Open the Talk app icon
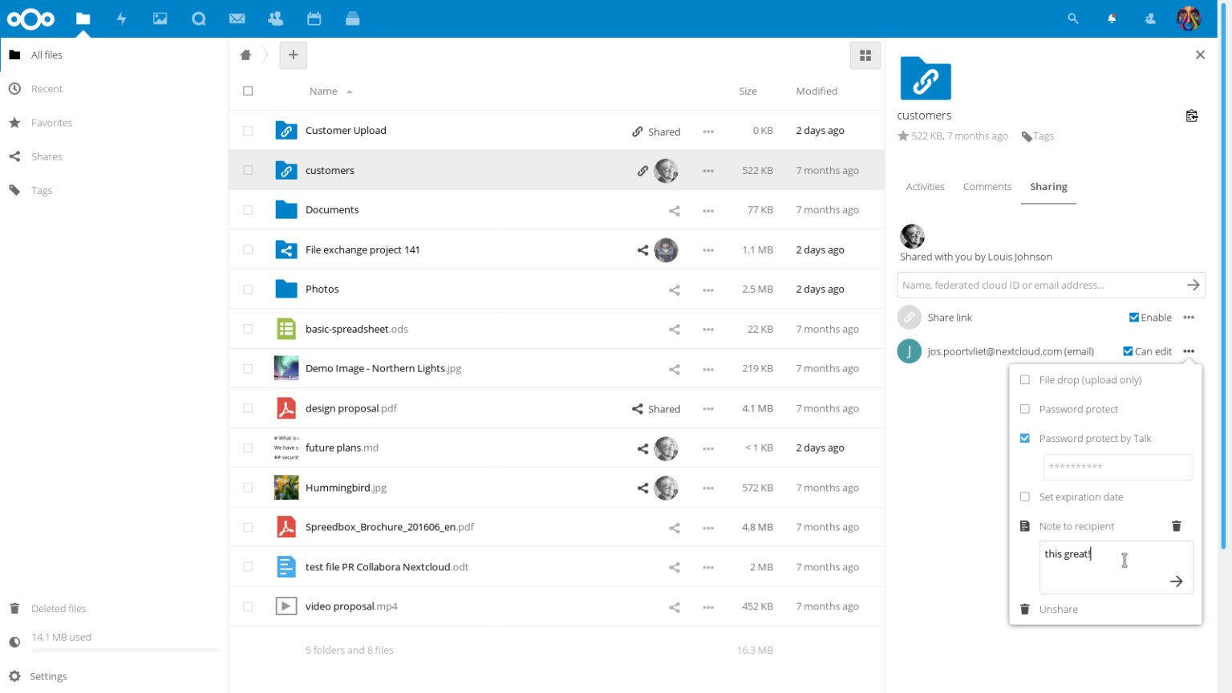 point(199,18)
